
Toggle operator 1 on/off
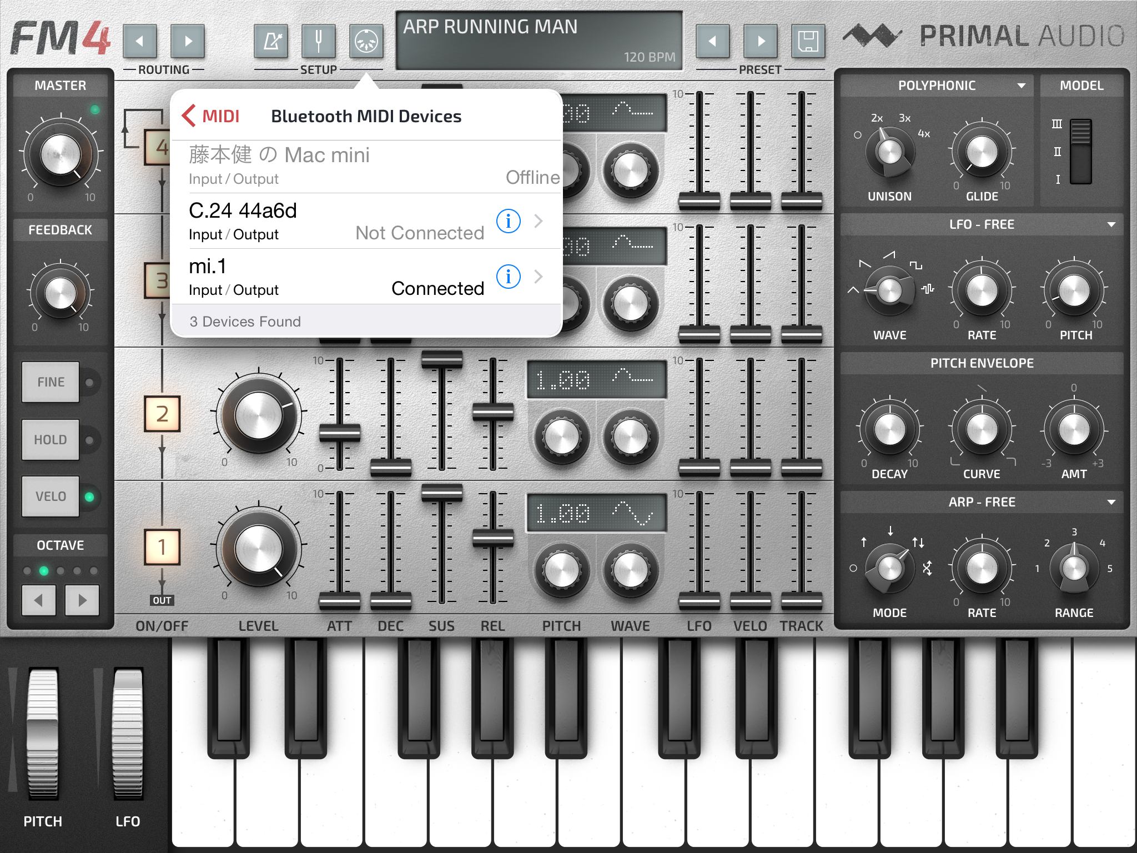pos(162,547)
